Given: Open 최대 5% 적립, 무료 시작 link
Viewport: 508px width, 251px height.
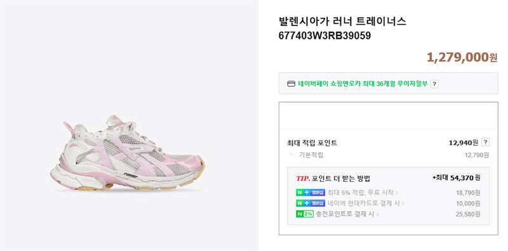Looking at the screenshot, I should (x=363, y=193).
